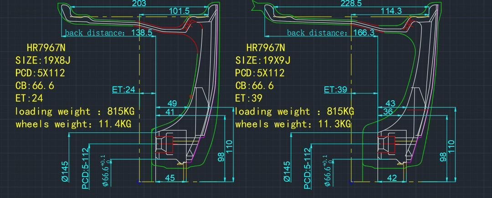Screen dimensions: 492x198
Task: Click the yellow ET:24 spec line
Action: (x=29, y=98)
